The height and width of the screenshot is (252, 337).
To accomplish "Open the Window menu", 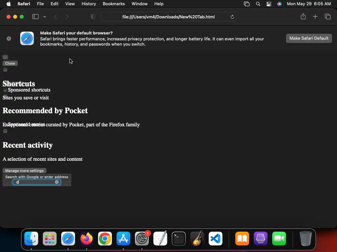I will click(x=140, y=4).
